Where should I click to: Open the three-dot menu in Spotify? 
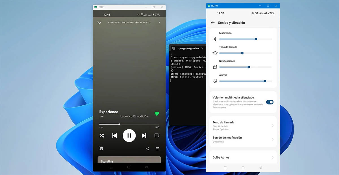[x=159, y=23]
